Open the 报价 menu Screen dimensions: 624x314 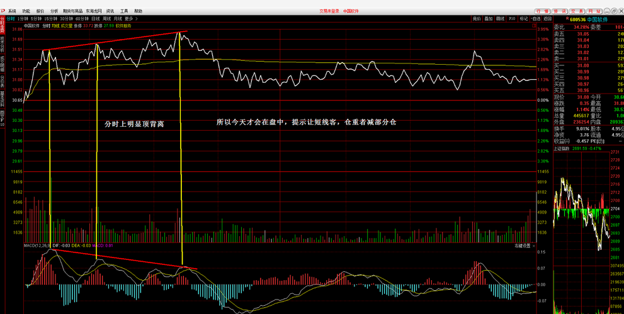40,11
